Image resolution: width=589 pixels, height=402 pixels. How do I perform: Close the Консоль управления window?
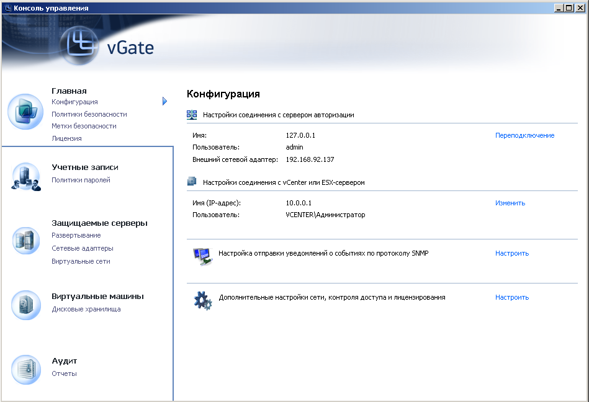click(580, 8)
